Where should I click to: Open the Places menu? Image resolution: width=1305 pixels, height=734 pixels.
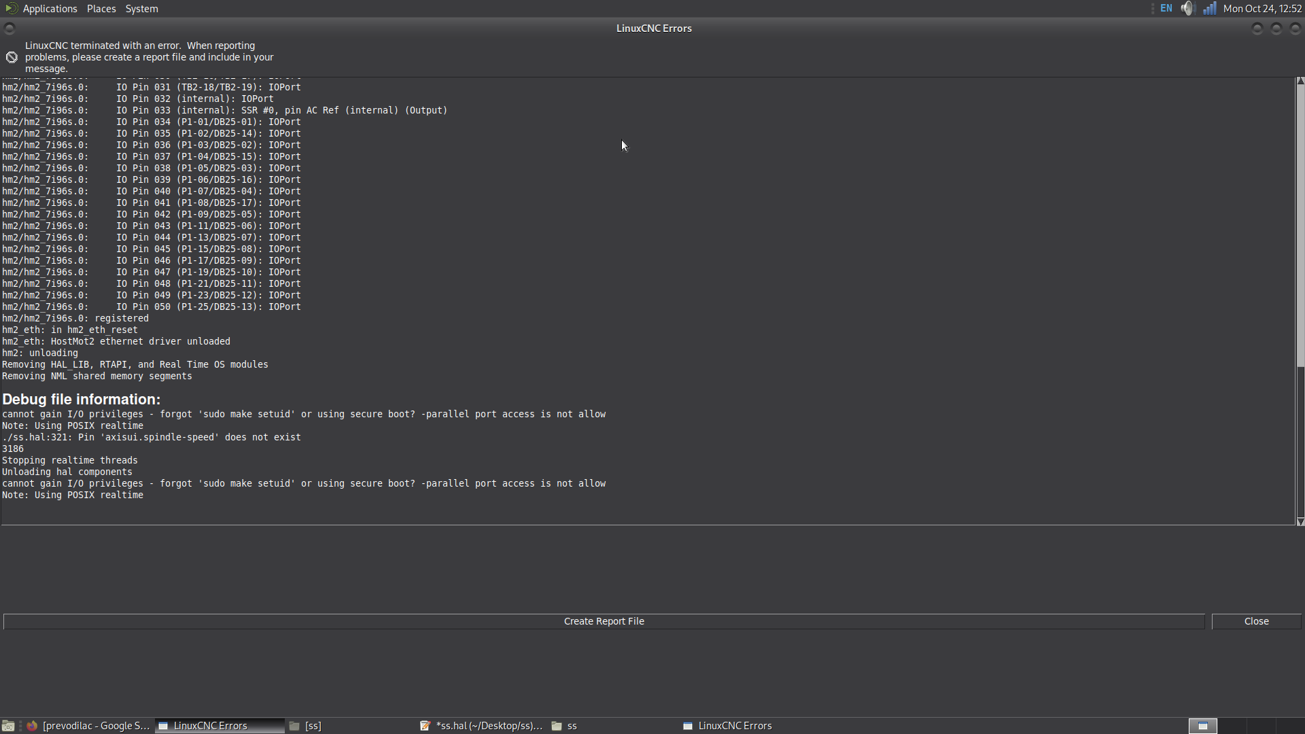(x=101, y=9)
